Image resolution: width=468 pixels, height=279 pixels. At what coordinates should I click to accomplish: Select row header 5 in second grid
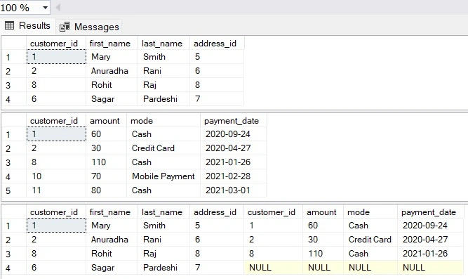pos(14,190)
